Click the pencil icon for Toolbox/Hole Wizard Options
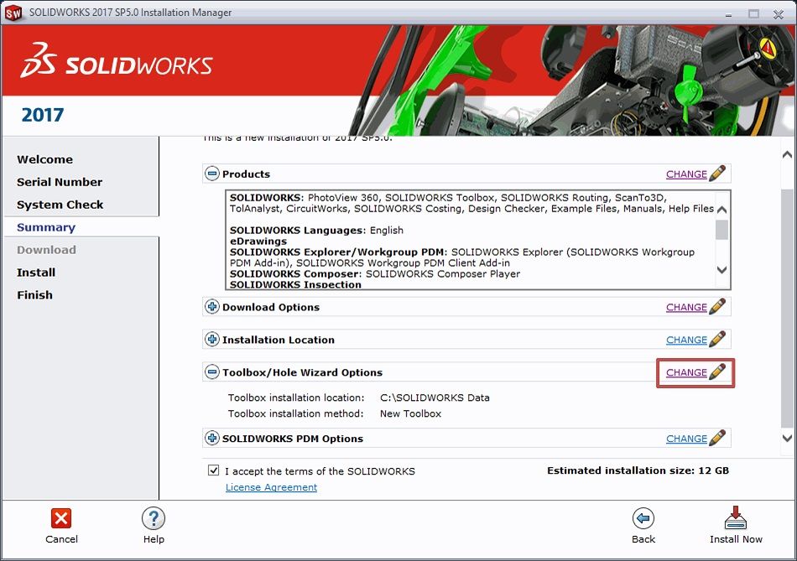The image size is (797, 561). 717,372
